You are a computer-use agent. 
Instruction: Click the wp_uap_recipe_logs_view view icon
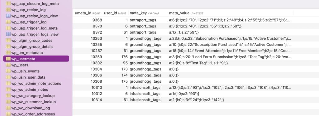pyautogui.click(x=8, y=16)
